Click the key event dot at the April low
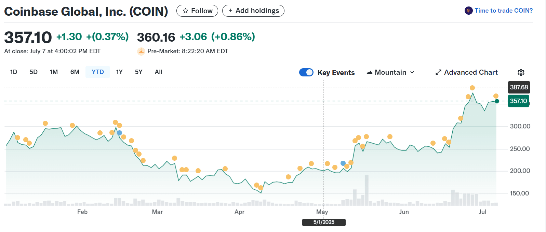 tap(261, 188)
